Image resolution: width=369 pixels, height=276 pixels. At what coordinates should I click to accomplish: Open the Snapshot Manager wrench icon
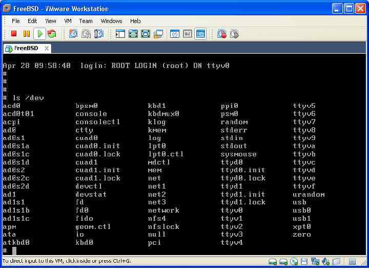tap(99, 34)
